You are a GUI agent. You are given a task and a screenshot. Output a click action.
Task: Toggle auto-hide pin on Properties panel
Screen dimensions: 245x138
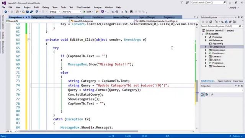point(239,86)
